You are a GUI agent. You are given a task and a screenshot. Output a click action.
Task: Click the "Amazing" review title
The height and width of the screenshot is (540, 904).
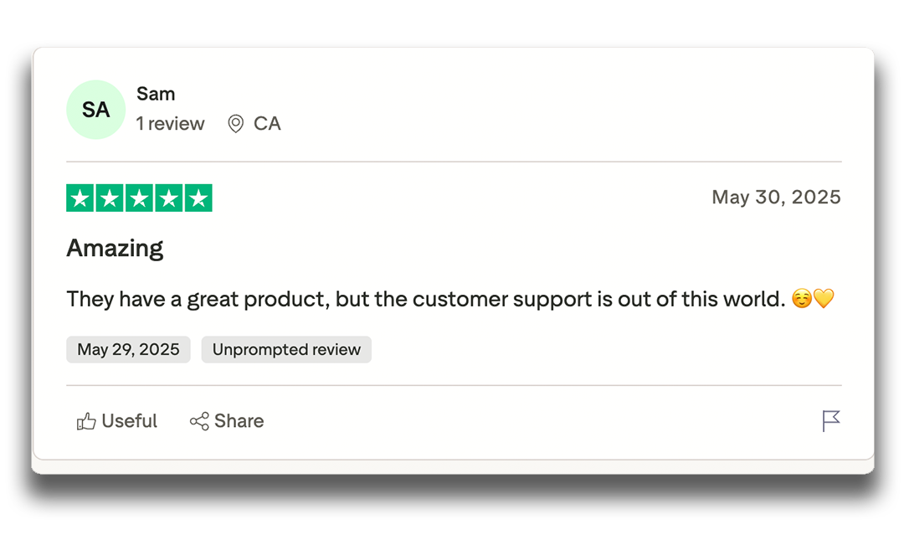pos(115,249)
